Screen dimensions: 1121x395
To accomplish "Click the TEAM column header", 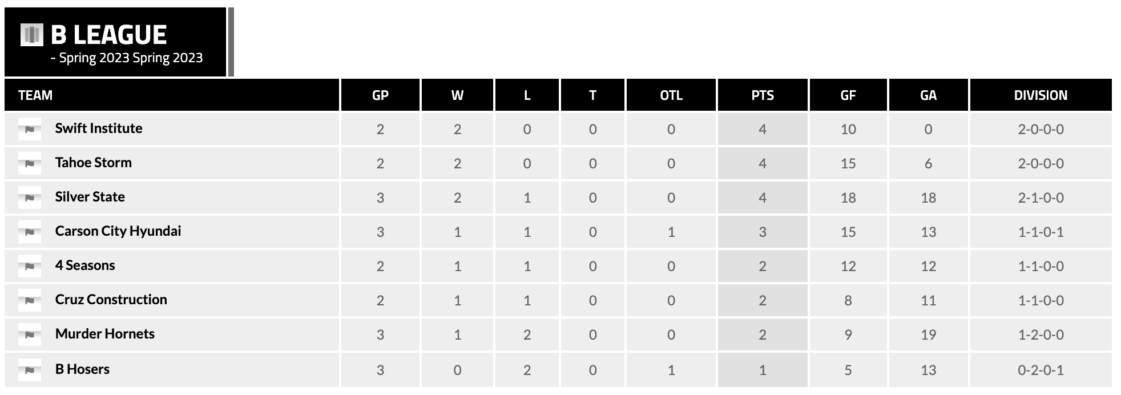I will pos(35,95).
